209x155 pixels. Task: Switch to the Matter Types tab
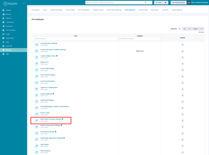[x=98, y=10]
